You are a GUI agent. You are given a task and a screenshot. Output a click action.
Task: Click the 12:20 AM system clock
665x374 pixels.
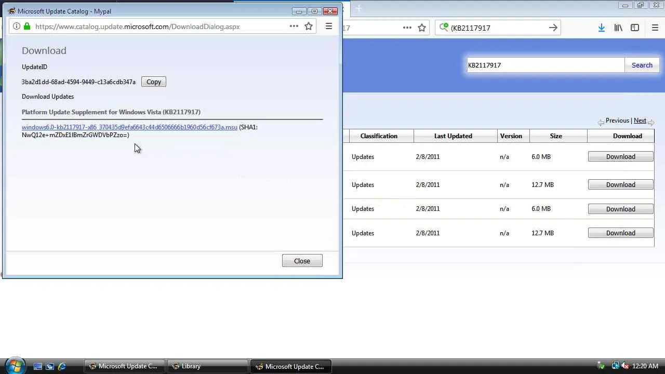click(645, 366)
